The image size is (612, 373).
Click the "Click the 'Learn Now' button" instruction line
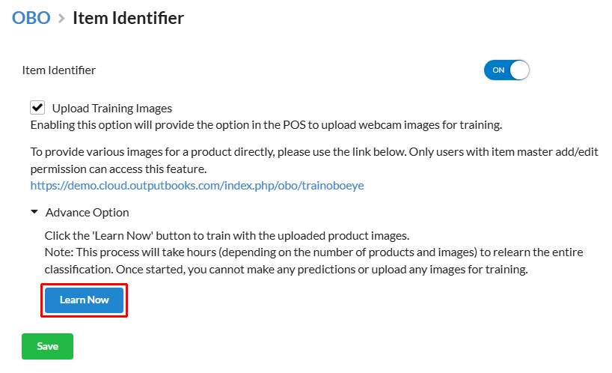point(227,236)
